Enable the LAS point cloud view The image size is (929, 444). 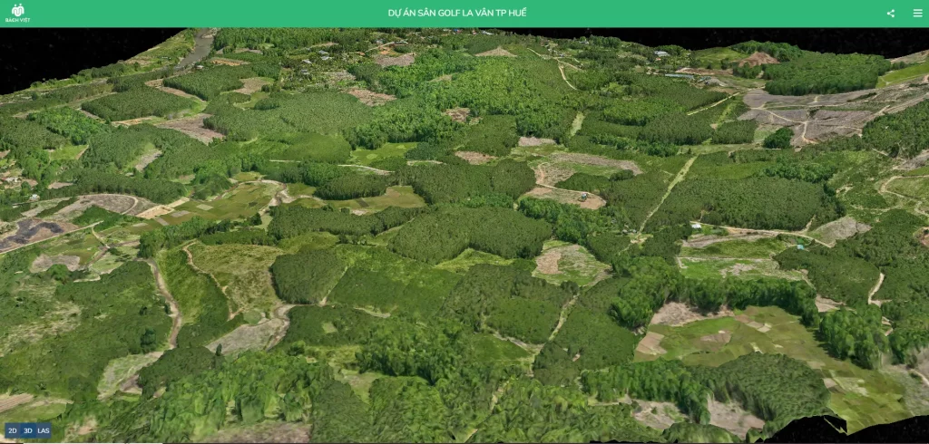[43, 430]
